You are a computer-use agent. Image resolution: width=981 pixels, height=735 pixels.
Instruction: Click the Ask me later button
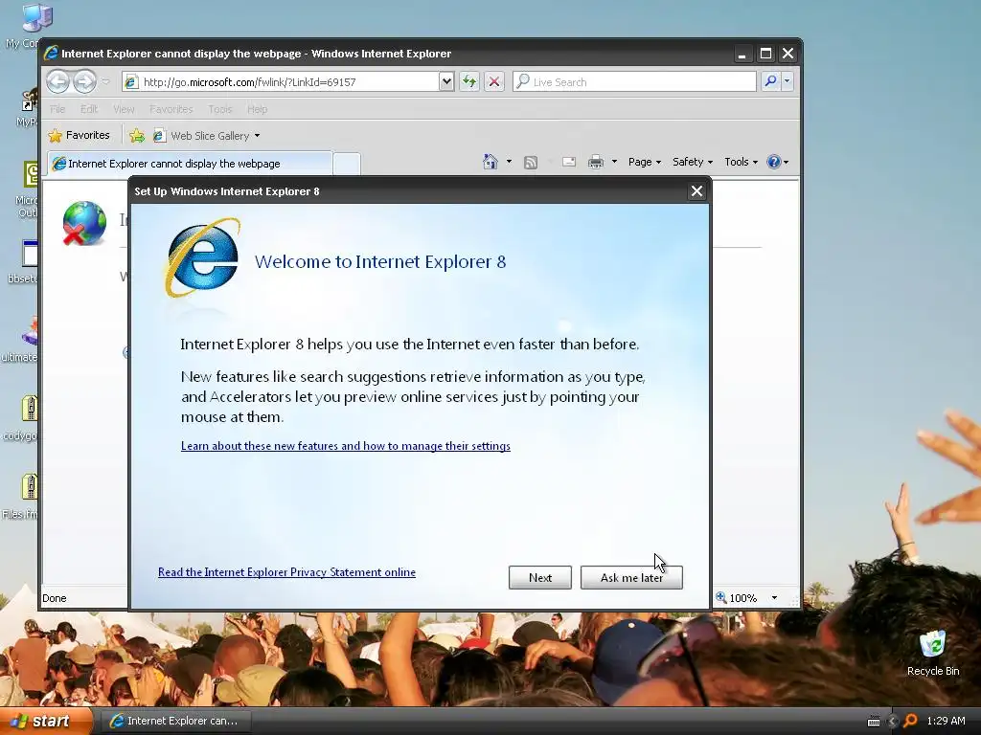point(631,577)
